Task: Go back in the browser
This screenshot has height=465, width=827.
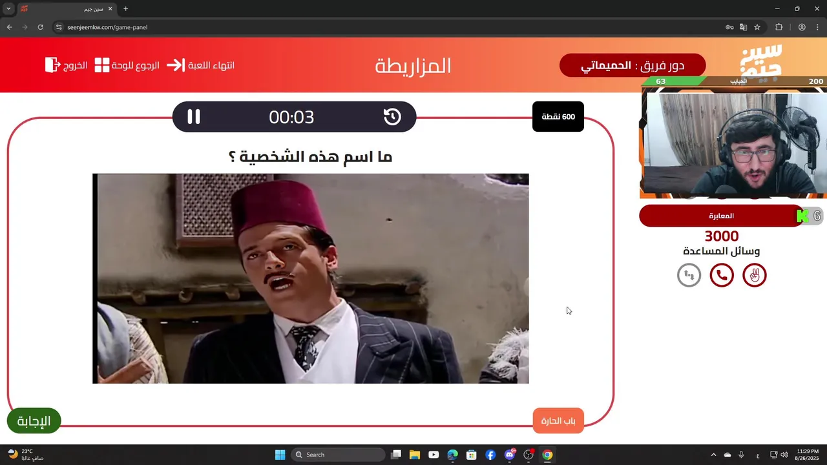Action: (9, 27)
